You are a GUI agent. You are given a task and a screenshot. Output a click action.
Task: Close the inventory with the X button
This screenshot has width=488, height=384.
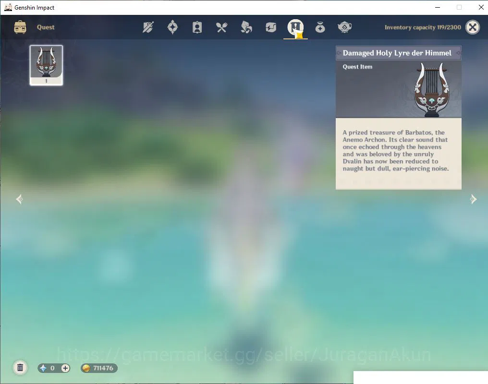point(473,27)
